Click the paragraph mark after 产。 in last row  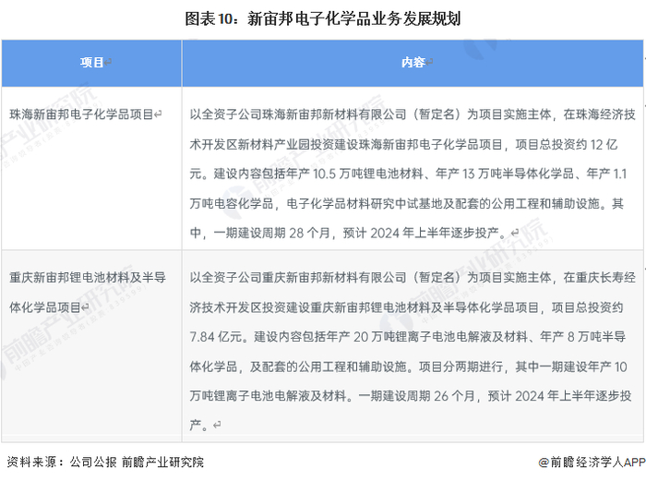(217, 425)
